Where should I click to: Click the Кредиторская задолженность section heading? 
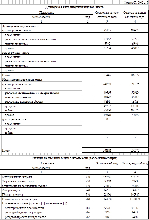(x=22, y=80)
